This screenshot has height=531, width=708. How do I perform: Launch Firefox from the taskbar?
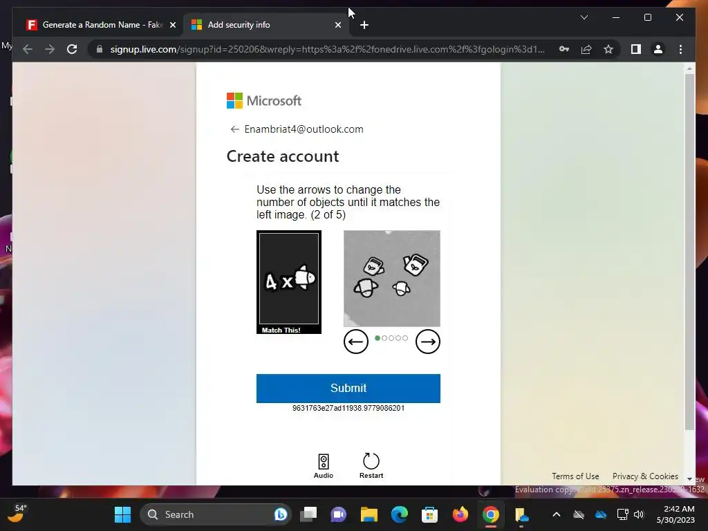[x=460, y=514]
